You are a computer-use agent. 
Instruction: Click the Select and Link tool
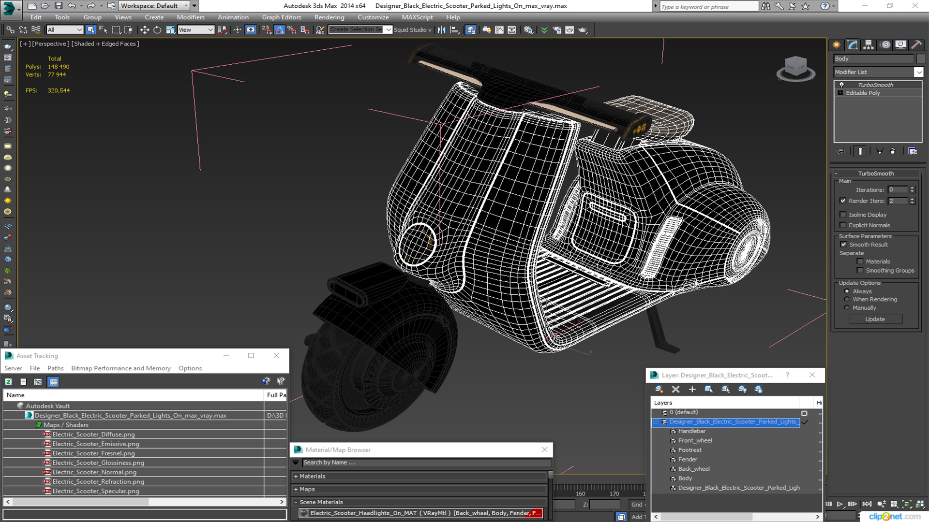tap(10, 30)
